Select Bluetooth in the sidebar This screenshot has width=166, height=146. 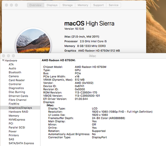(x=15, y=72)
